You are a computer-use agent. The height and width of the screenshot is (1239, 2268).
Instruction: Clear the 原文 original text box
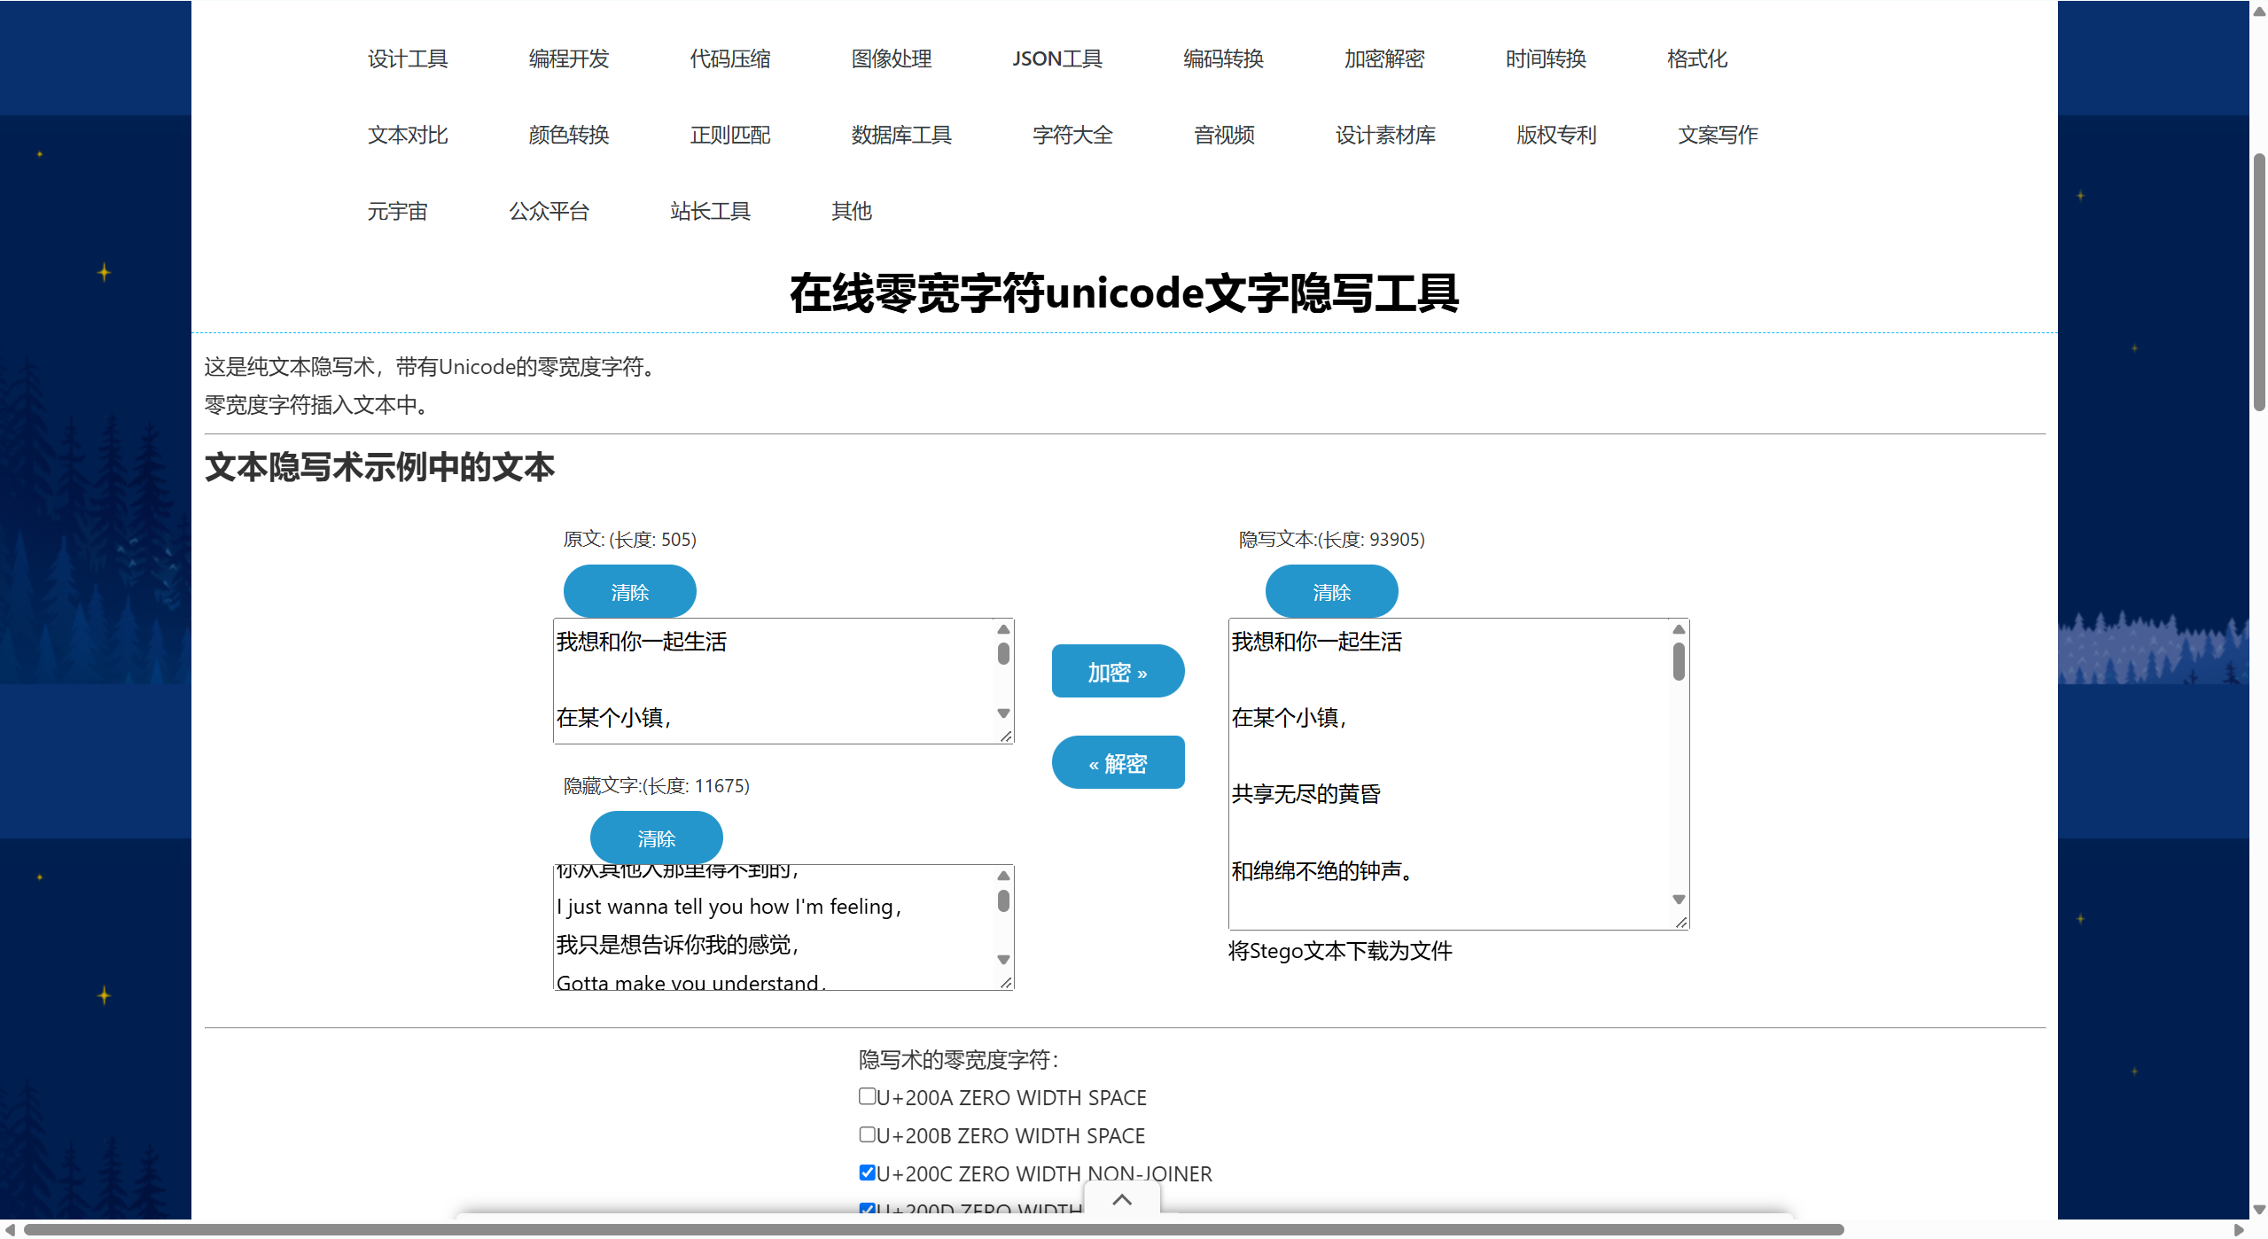click(629, 592)
